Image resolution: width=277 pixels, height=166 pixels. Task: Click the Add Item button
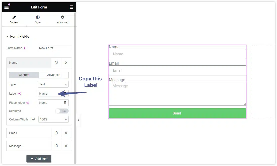coord(39,159)
